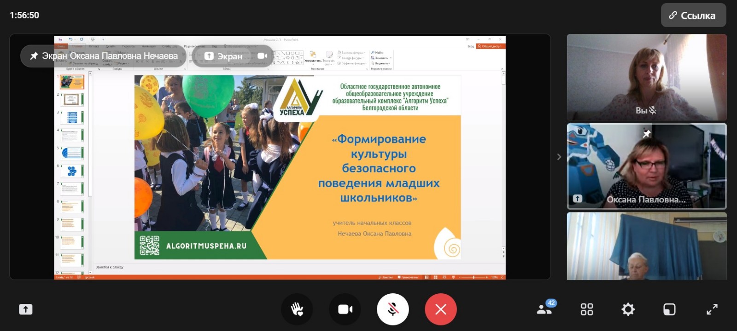Open Вид ribbon tab in PowerPoint
Screen dimensions: 737x331
tap(214, 46)
